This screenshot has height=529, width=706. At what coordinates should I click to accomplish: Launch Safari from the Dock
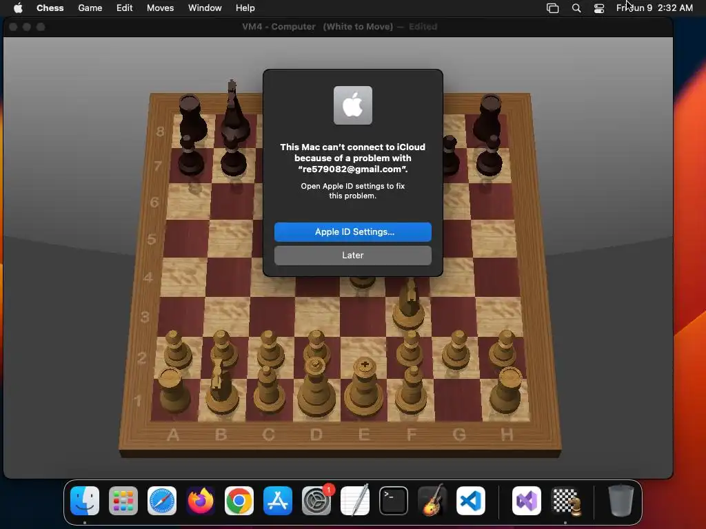[162, 500]
